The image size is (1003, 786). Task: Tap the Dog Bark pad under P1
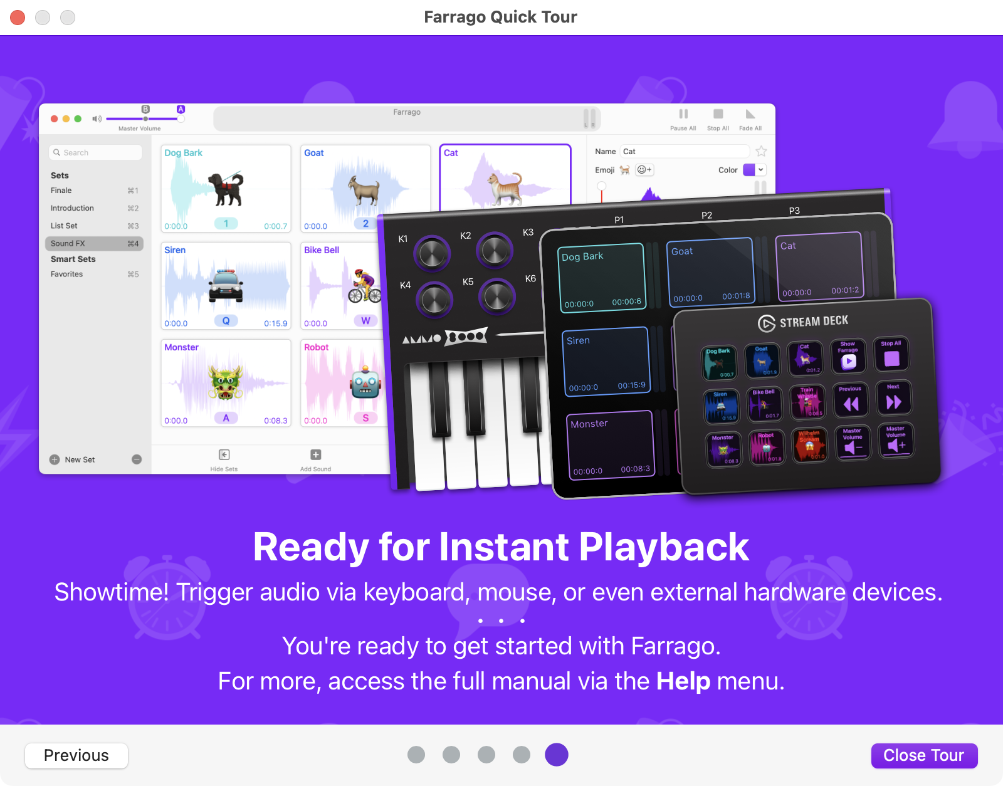coord(602,278)
